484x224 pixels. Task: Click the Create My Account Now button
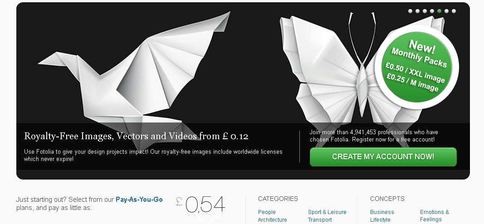tap(383, 157)
